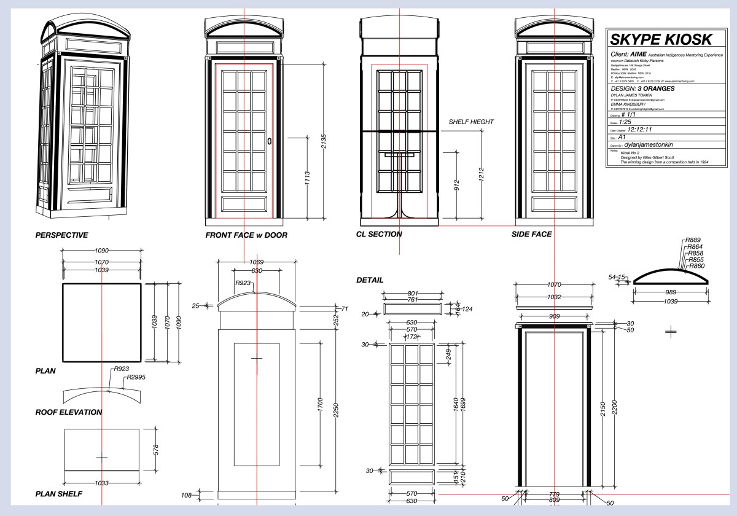The width and height of the screenshot is (737, 516).
Task: Select the DETAIL heading
Action: point(370,279)
